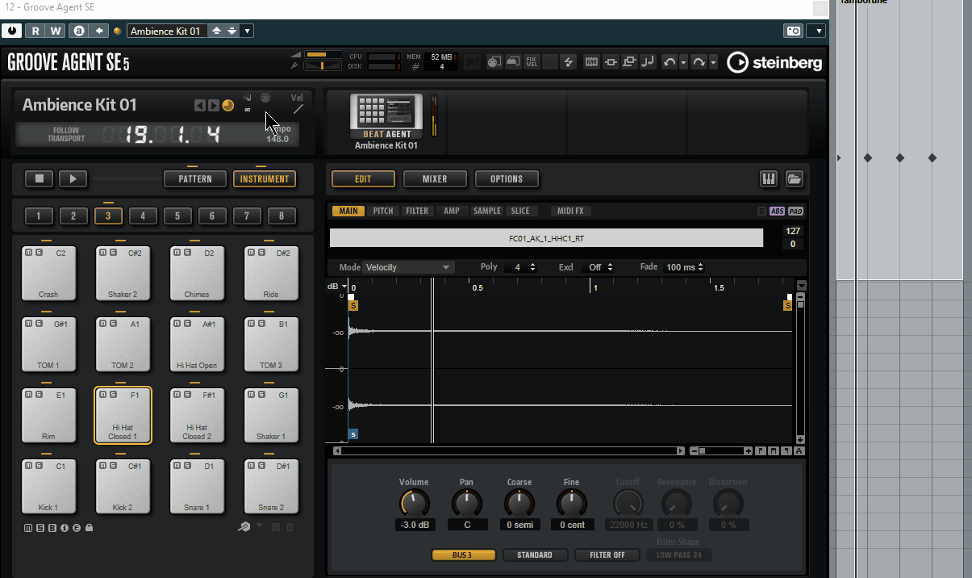The height and width of the screenshot is (578, 972).
Task: Show the keyboard editor icon
Action: [769, 179]
